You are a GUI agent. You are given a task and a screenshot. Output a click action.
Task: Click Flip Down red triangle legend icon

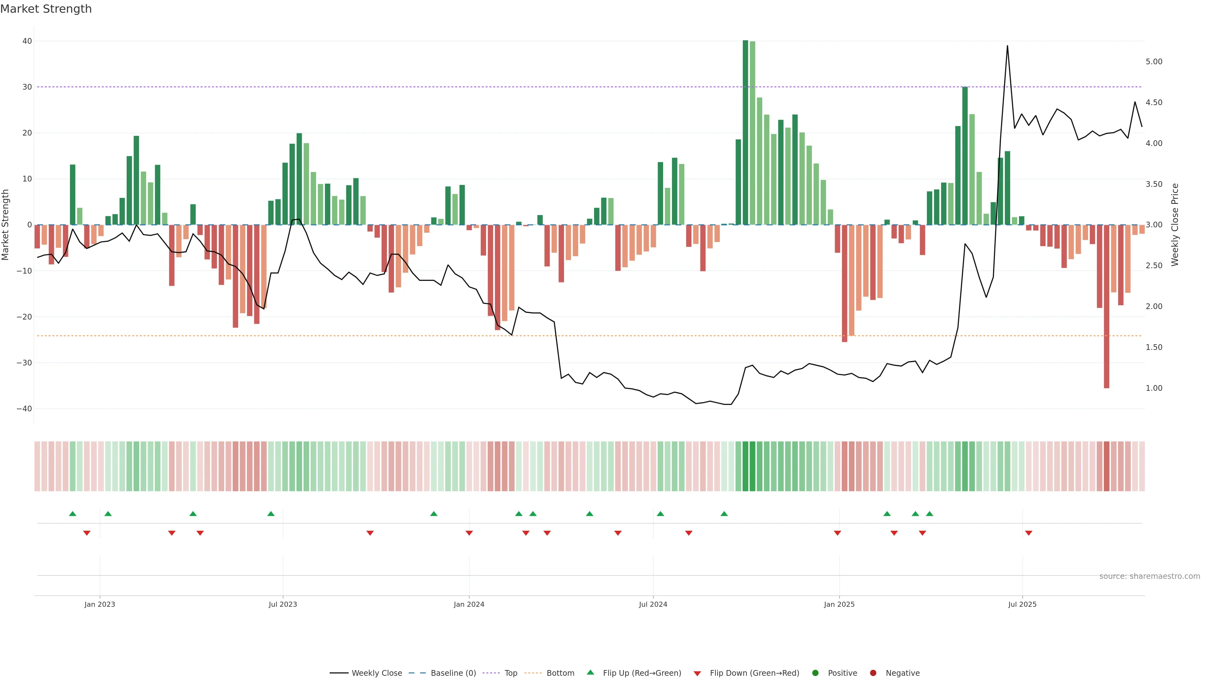tap(697, 674)
